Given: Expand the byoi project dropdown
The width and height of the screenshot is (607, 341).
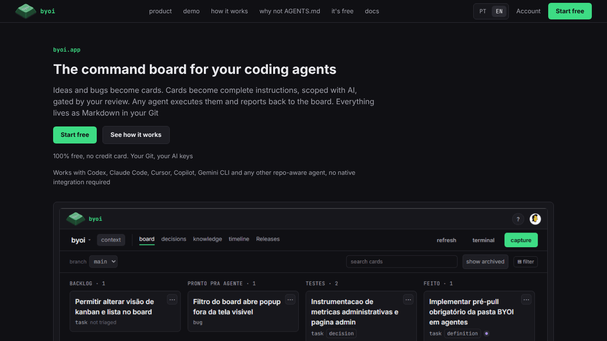Looking at the screenshot, I should pyautogui.click(x=81, y=240).
